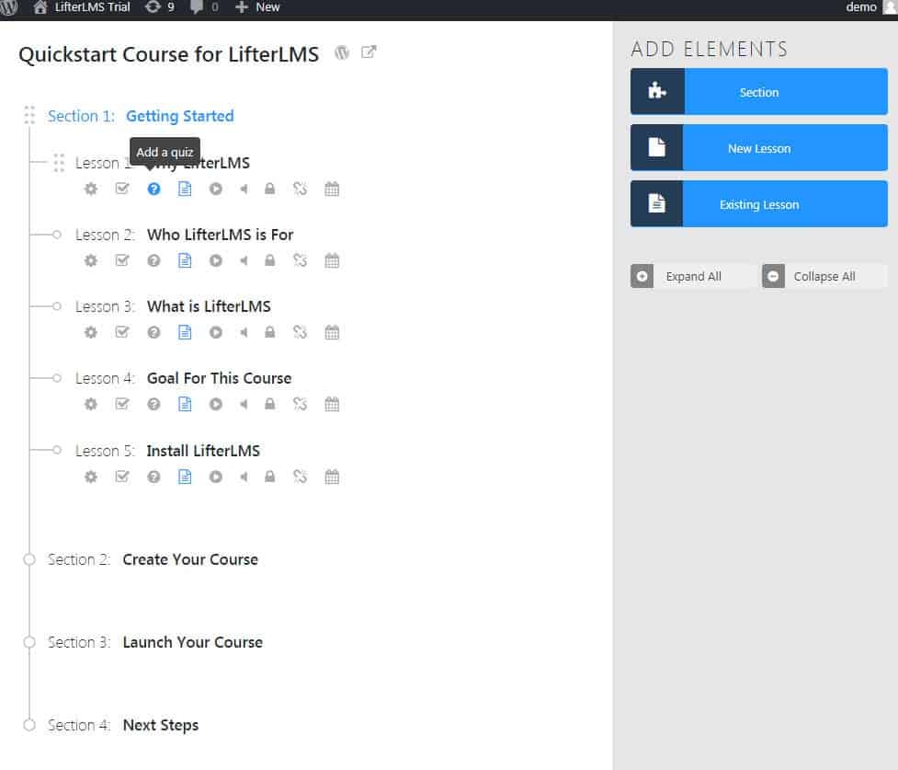Add an Existing Lesson element
The image size is (898, 770).
coord(759,204)
